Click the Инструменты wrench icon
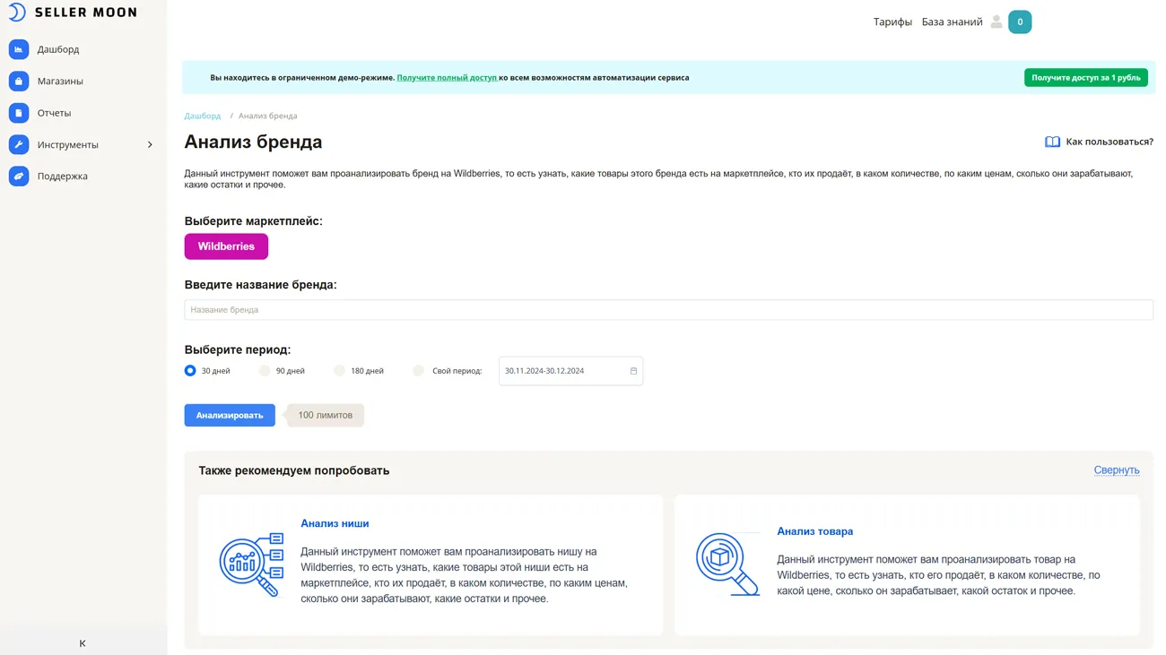Screen dimensions: 1166x655 point(19,144)
